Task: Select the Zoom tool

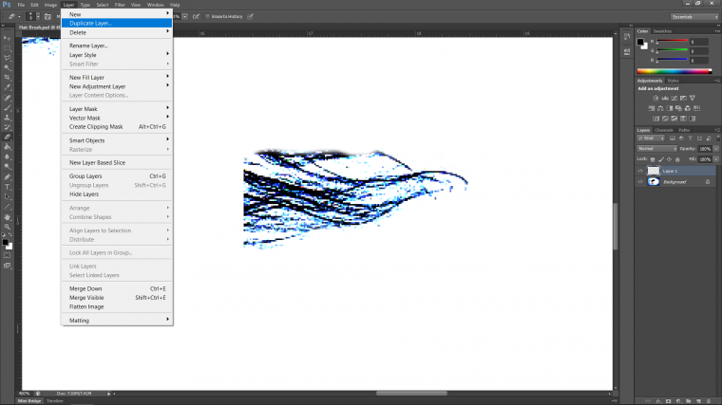Action: point(8,227)
